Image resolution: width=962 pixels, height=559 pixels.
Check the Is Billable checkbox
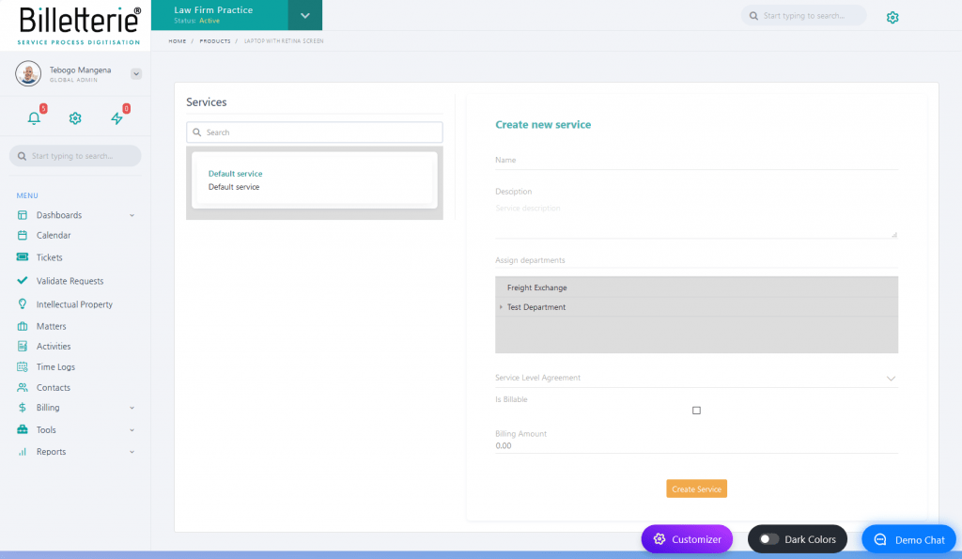pyautogui.click(x=696, y=410)
